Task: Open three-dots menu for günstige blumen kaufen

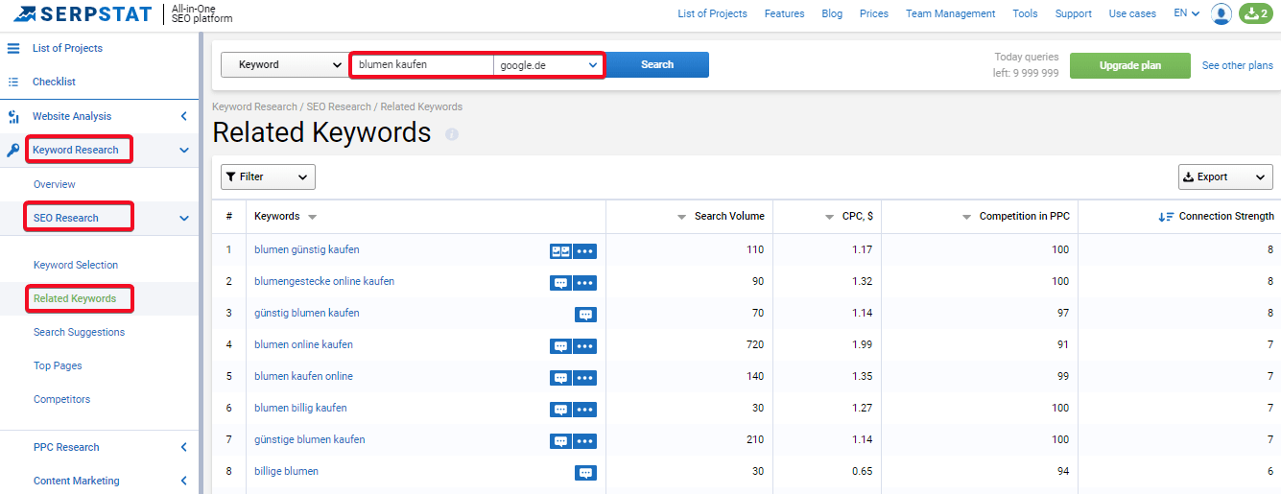Action: (585, 441)
